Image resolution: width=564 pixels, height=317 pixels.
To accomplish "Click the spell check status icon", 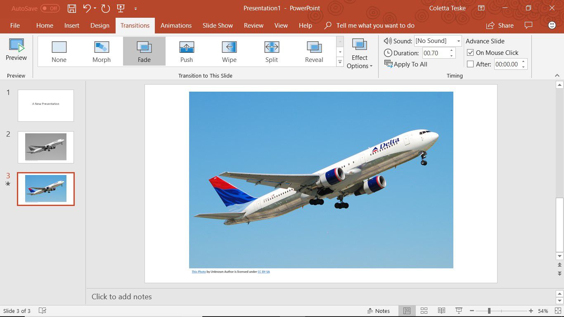I will [x=42, y=311].
